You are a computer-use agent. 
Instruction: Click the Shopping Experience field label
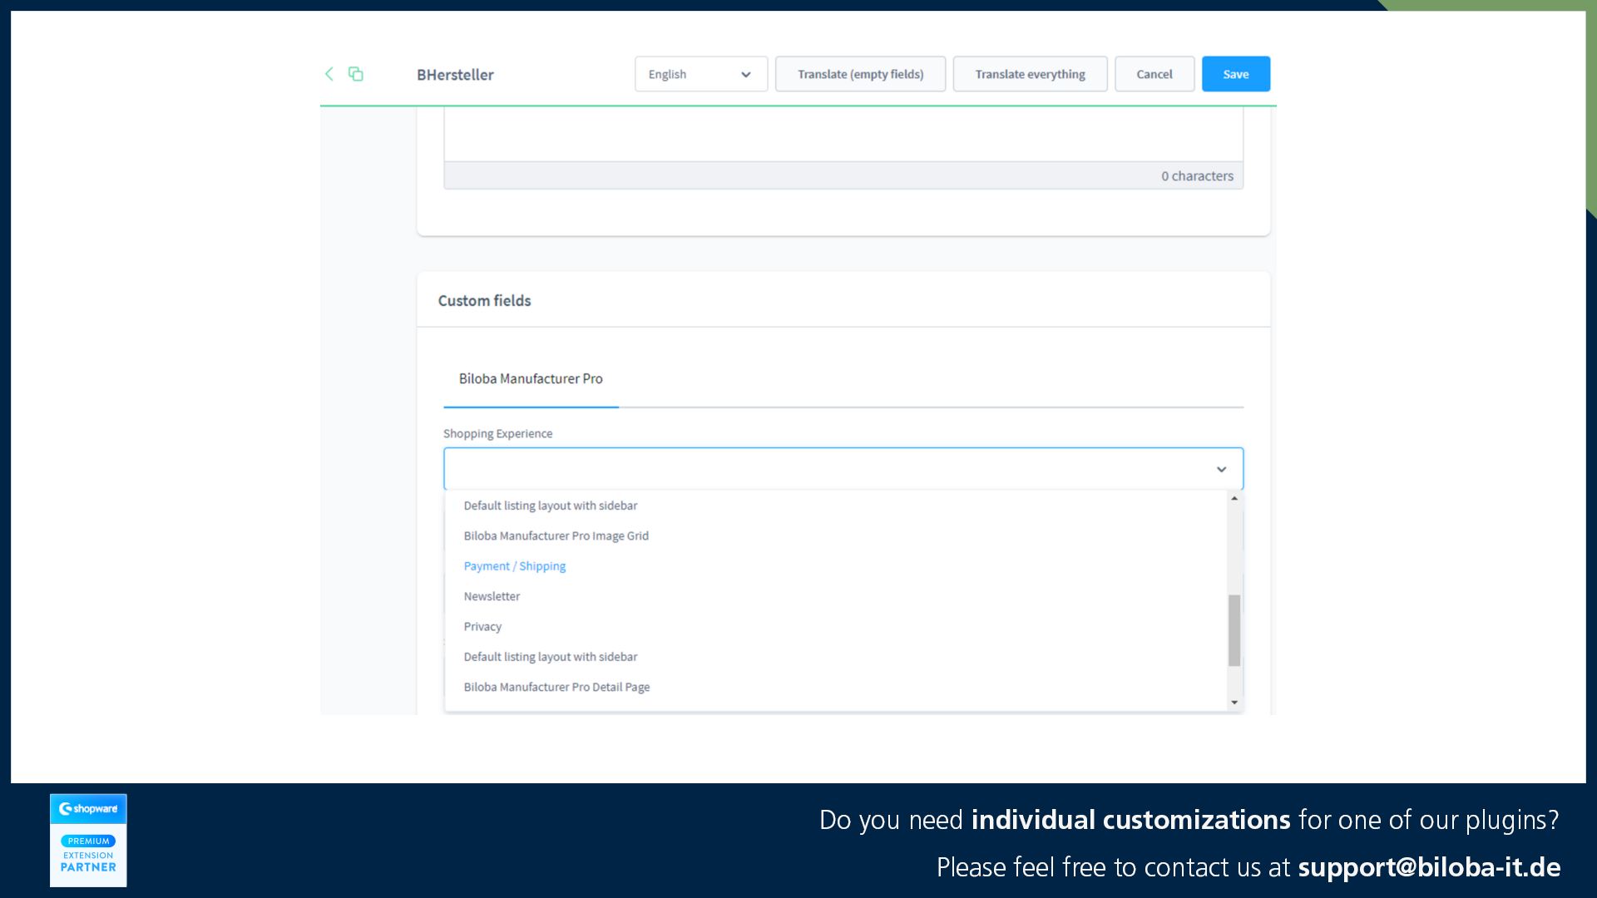497,434
